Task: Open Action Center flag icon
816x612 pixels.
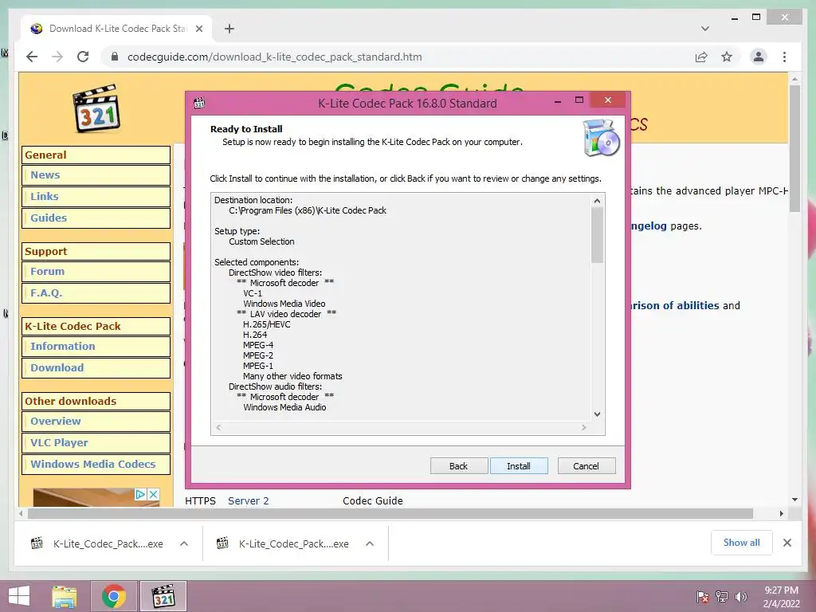Action: tap(702, 596)
